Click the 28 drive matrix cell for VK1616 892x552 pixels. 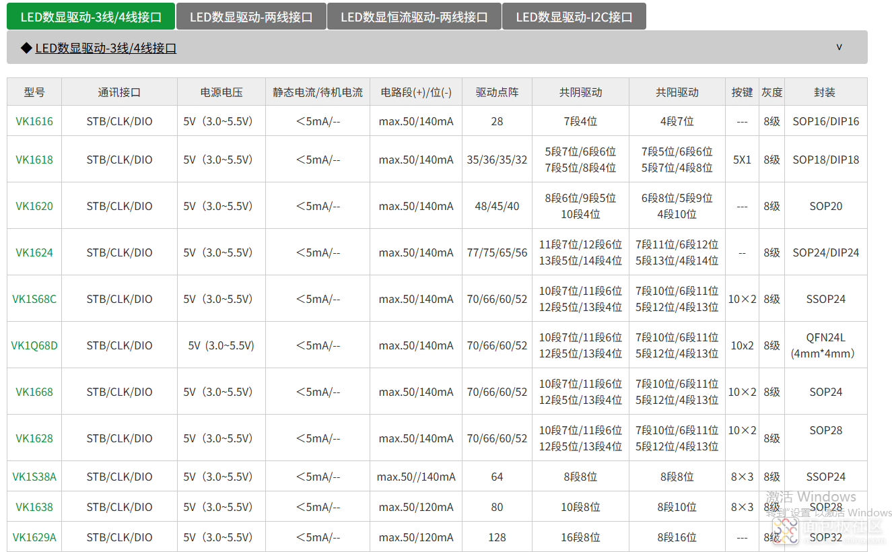(x=498, y=122)
